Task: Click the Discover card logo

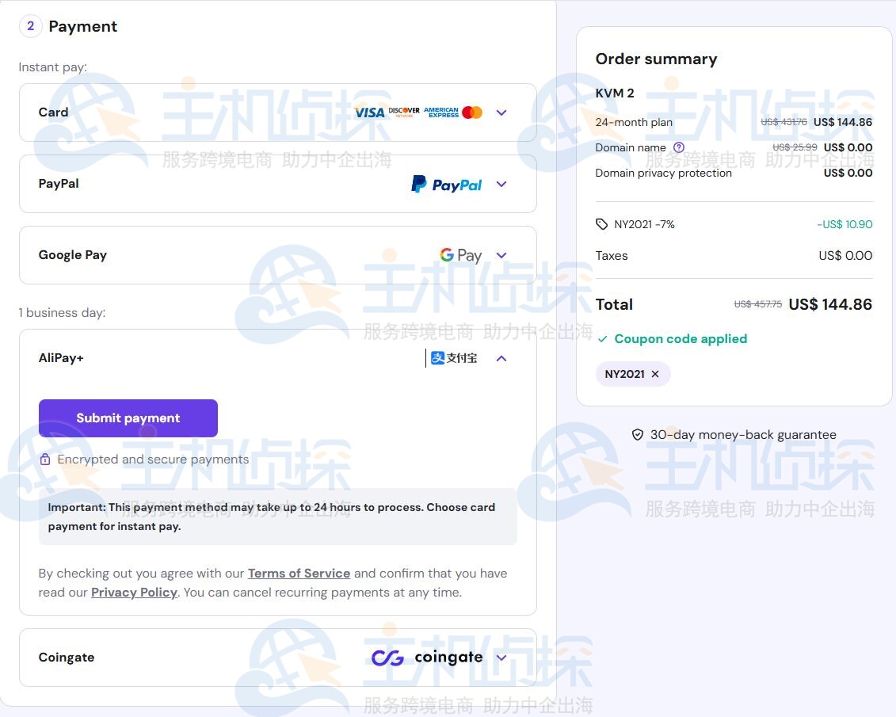Action: coord(404,112)
